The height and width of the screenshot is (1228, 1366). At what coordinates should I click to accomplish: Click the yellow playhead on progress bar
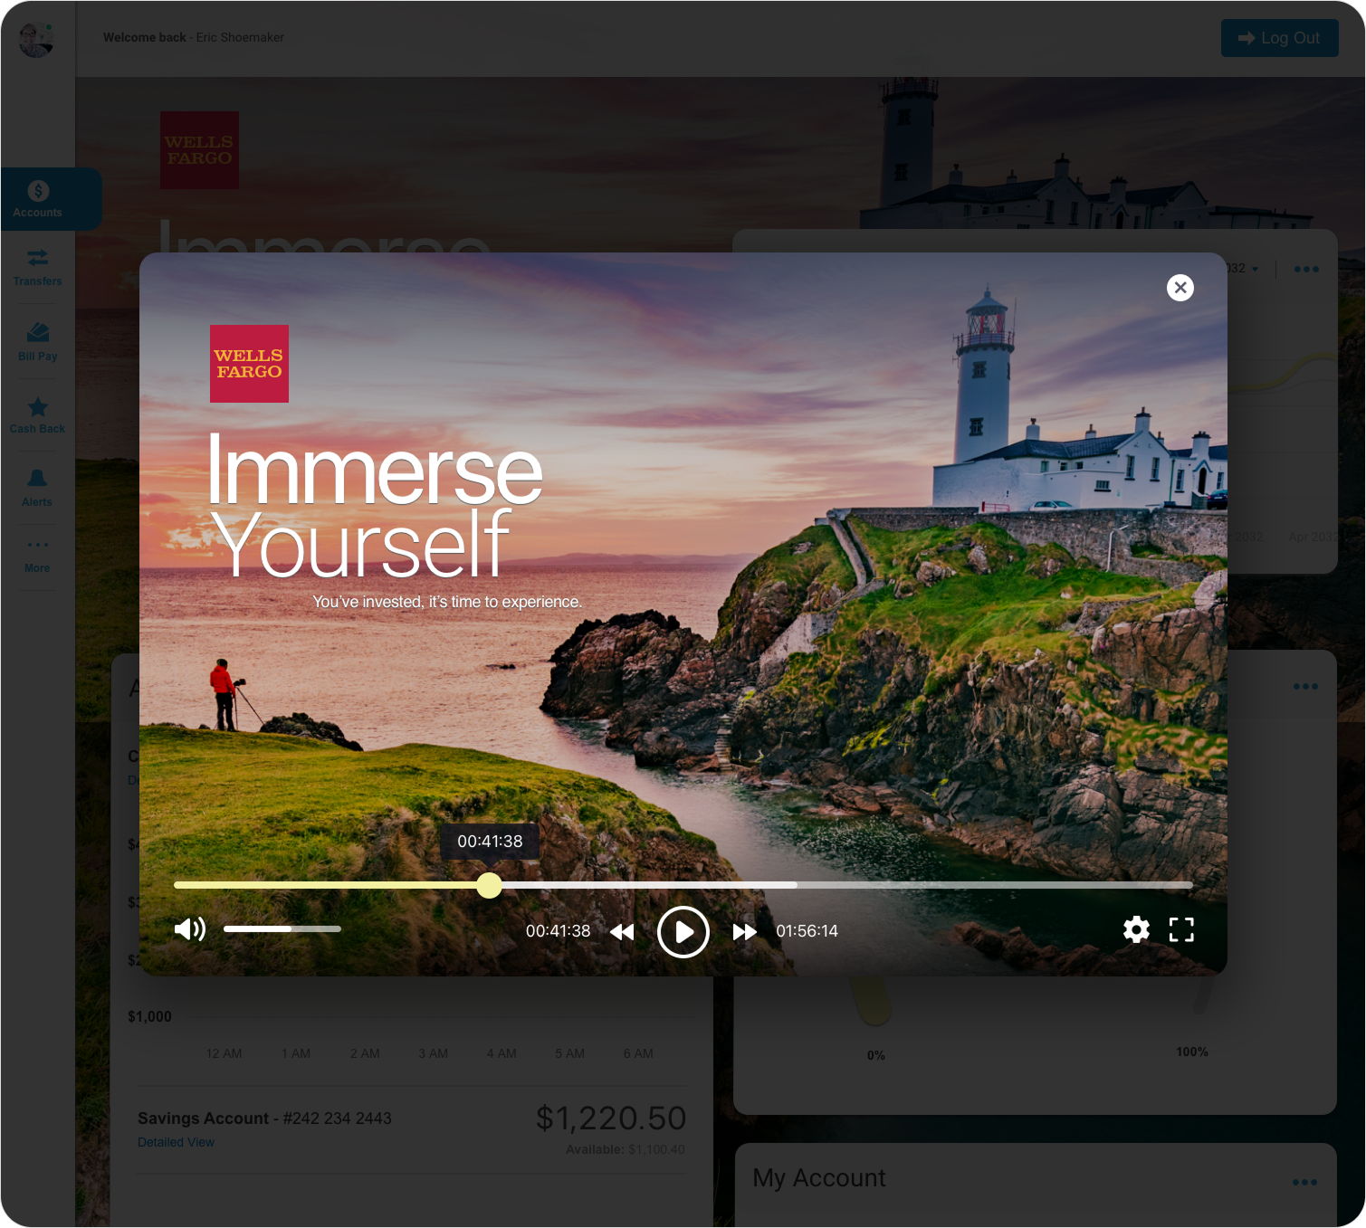(489, 885)
